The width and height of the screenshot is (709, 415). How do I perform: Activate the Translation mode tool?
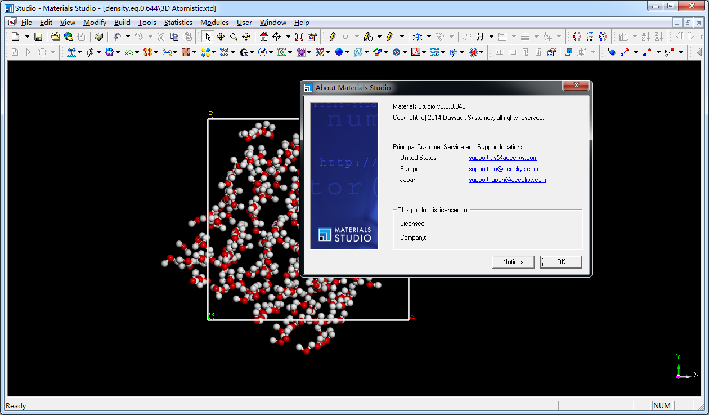[246, 37]
